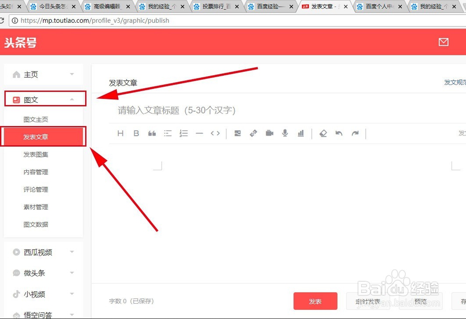The height and width of the screenshot is (319, 466).
Task: Click the browser address bar URL
Action: 95,20
